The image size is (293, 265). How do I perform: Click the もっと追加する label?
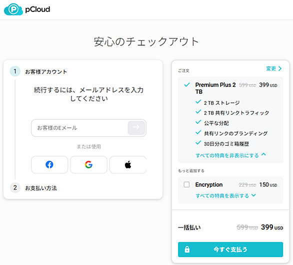click(x=191, y=171)
